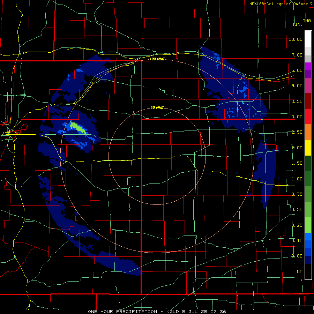Click the [IN] units label

[298, 24]
